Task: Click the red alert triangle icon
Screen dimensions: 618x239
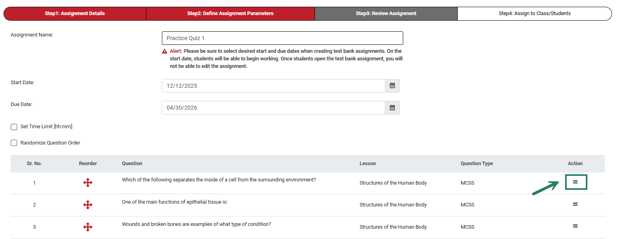Action: pos(164,51)
